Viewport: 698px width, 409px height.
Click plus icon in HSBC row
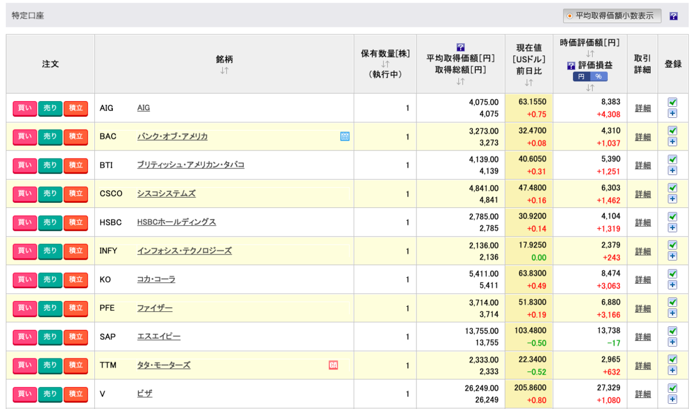pyautogui.click(x=672, y=227)
